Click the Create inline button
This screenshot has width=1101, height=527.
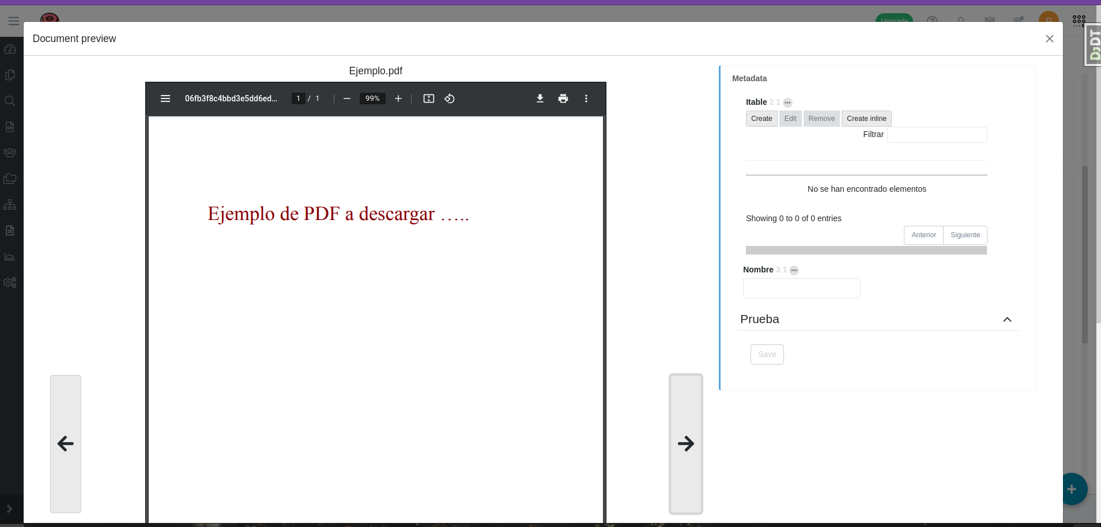866,119
